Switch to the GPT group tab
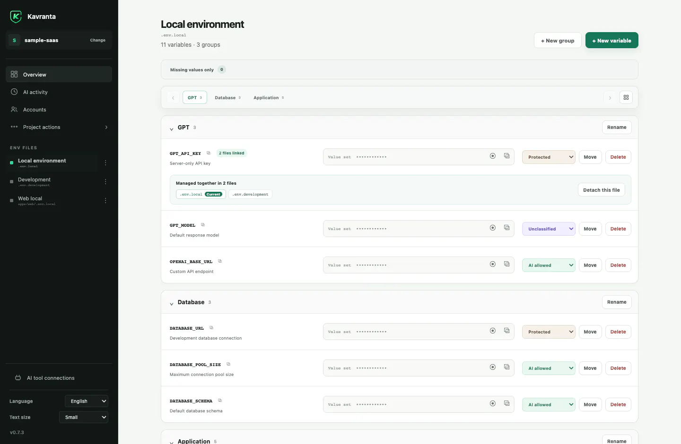Viewport: 681px width, 444px height. click(x=195, y=97)
